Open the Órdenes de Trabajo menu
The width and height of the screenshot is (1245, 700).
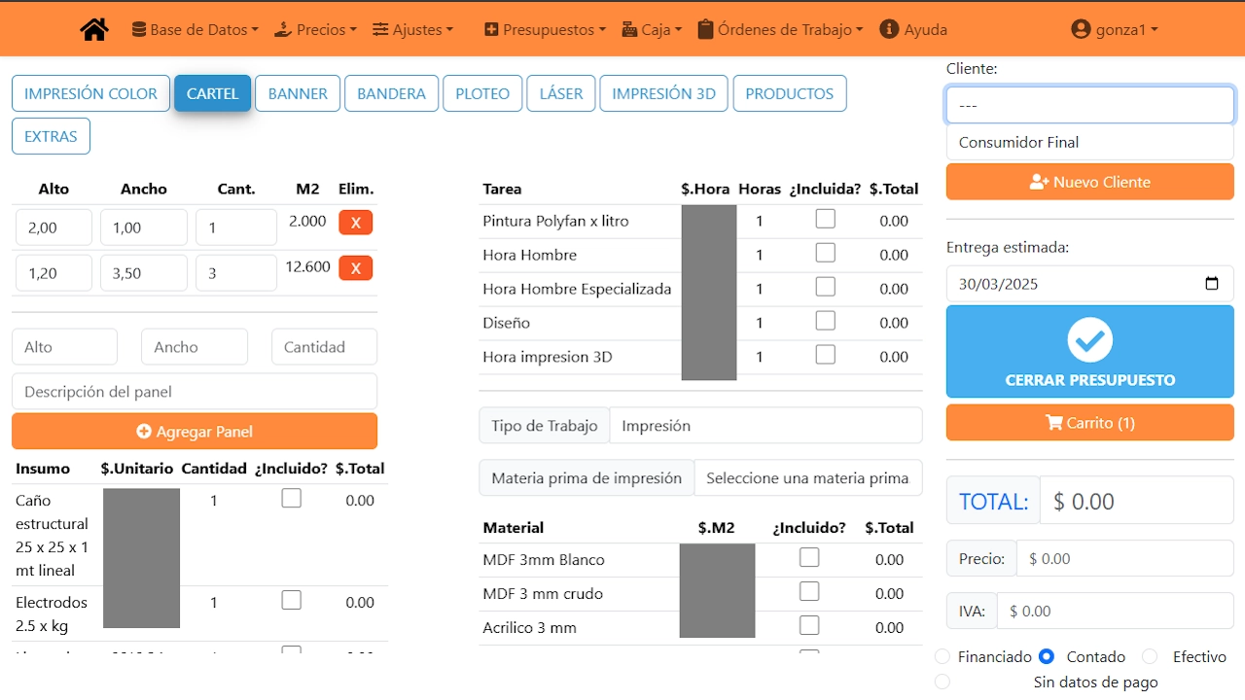(x=780, y=29)
